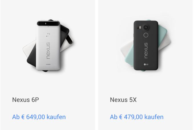
Task: Click the fingerprint sensor ring on the Nexus 5X
Action: [x=146, y=35]
